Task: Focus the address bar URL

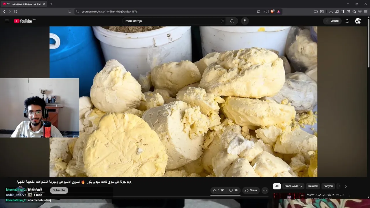Action: (x=109, y=12)
